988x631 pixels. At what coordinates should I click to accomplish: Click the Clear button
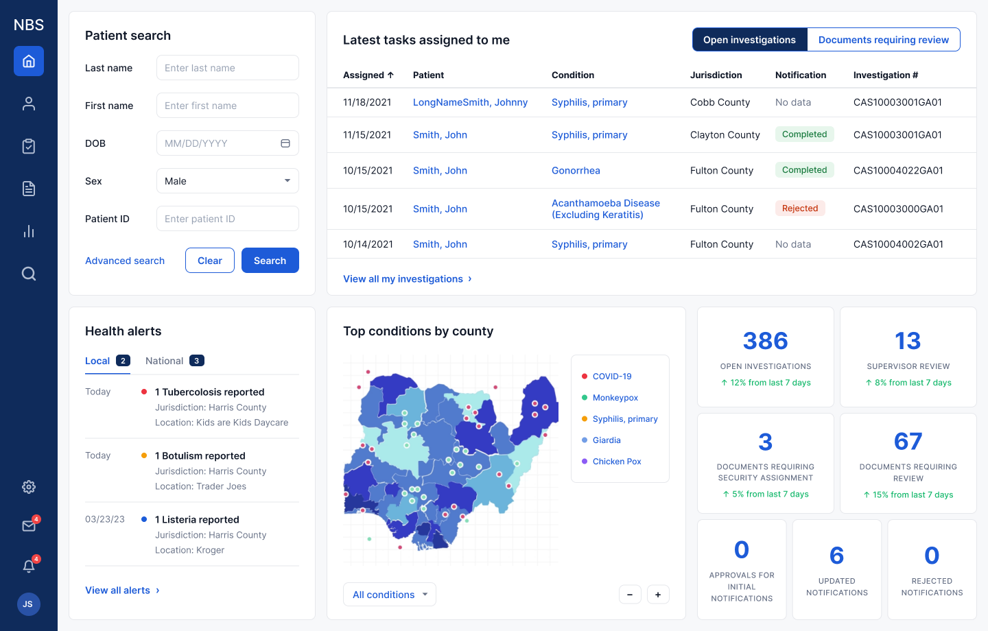210,261
